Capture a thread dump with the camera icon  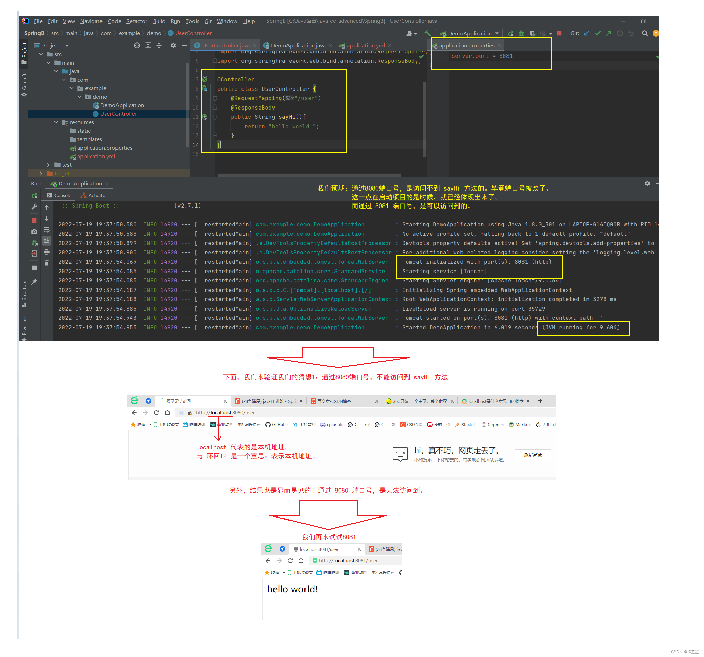34,231
